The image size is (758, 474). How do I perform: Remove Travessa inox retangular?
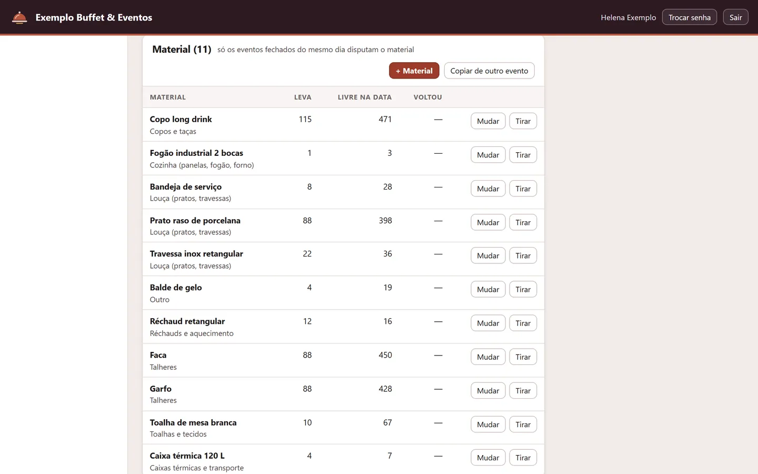pos(523,255)
